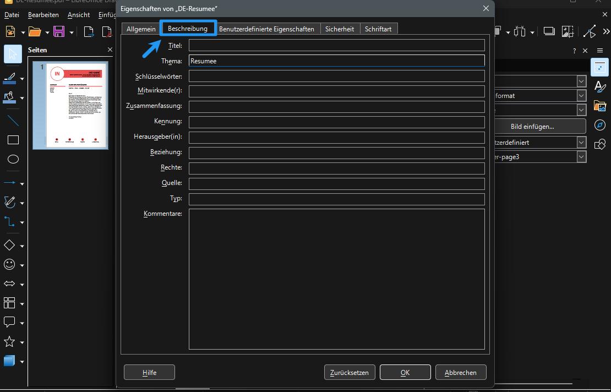611x392 pixels.
Task: Switch to the Sicherheit tab
Action: click(x=340, y=29)
